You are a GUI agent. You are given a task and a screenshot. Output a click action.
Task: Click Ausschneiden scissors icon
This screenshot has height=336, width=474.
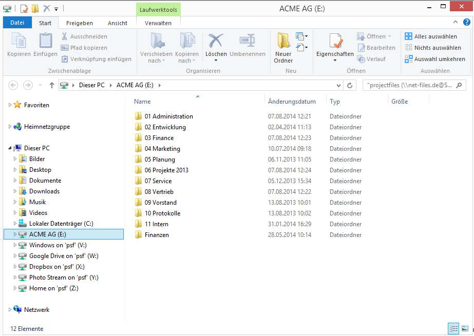pos(64,36)
